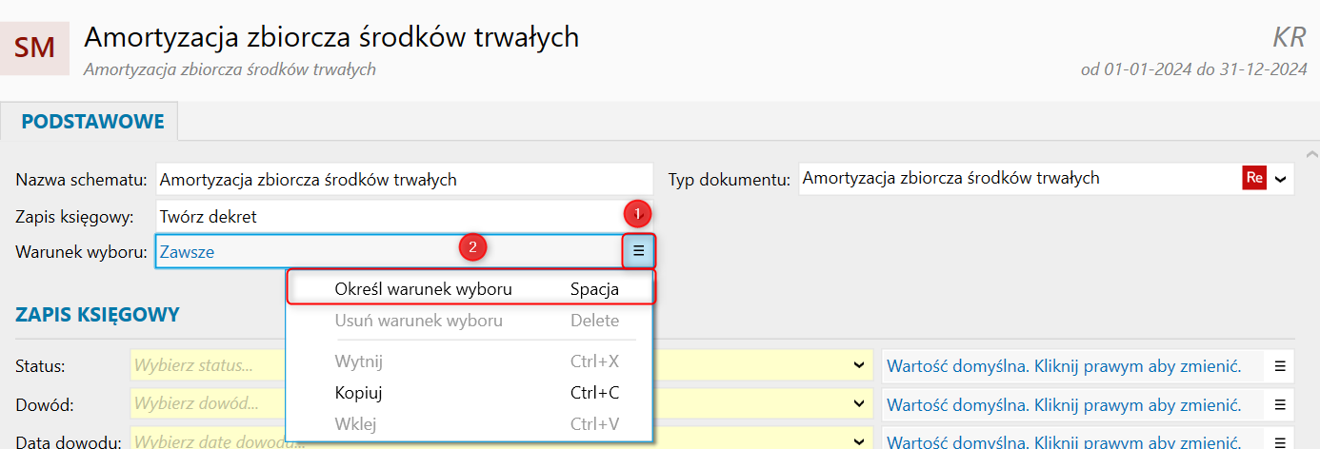The height and width of the screenshot is (449, 1320).
Task: Open hamburger menu in the Dowód row
Action: pos(1279,405)
